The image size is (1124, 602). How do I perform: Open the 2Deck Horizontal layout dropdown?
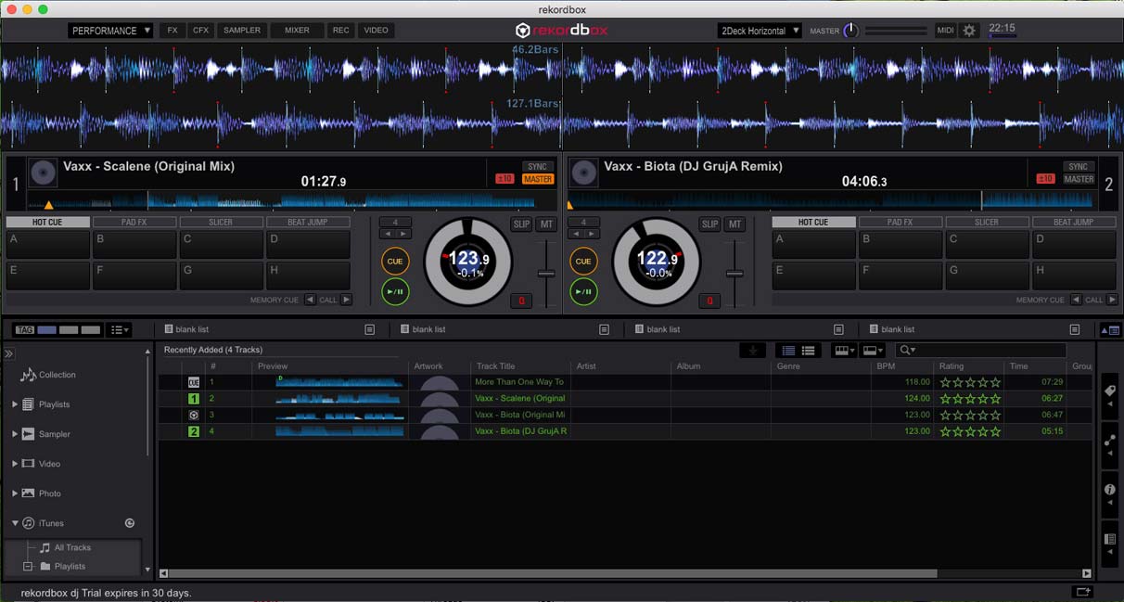pos(760,31)
